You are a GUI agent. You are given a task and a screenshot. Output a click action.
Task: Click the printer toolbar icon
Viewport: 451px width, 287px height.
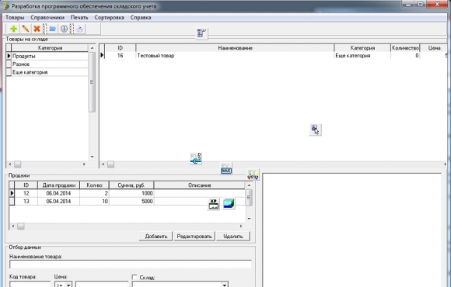tap(79, 29)
